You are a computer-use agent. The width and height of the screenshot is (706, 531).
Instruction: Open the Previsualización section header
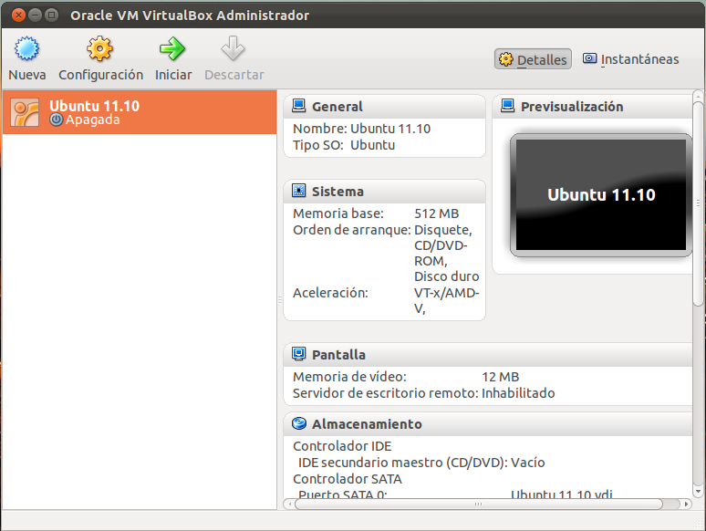593,107
